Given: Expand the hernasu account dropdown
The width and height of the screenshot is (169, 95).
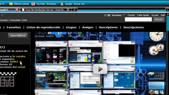Looking at the screenshot, I should pos(124,15).
